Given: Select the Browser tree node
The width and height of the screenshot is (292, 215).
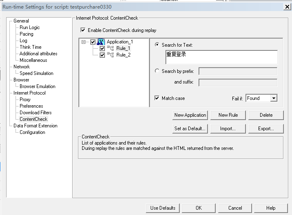Looking at the screenshot, I should click(21, 80).
